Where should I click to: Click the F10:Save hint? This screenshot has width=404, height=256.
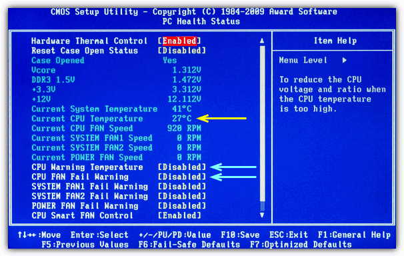point(240,235)
